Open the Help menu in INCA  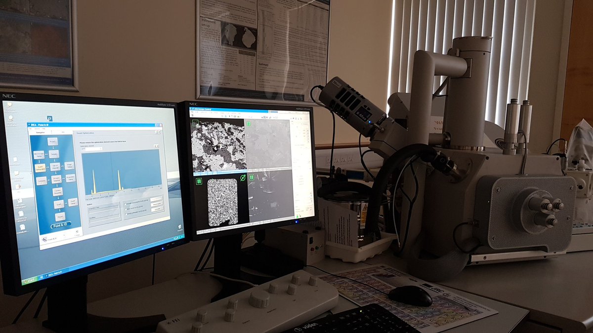(x=43, y=128)
